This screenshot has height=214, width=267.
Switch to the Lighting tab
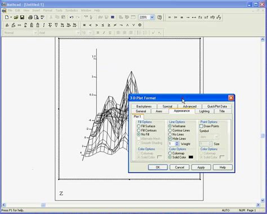(204, 112)
